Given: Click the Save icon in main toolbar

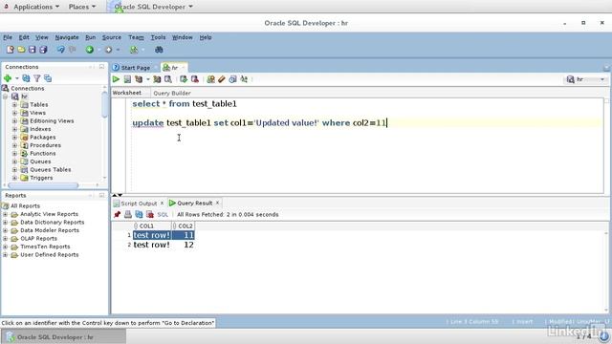Looking at the screenshot, I should 32,50.
